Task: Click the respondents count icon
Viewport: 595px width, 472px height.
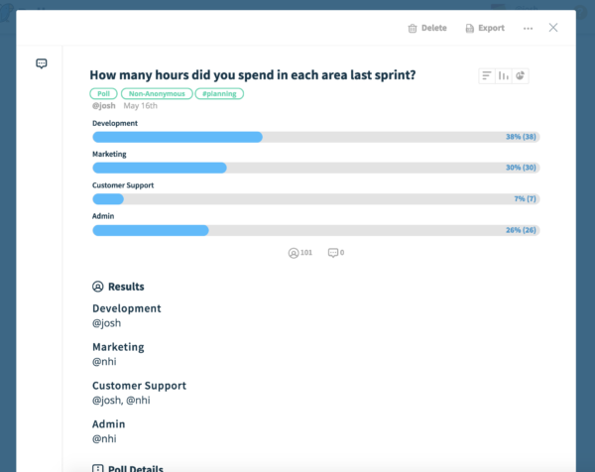Action: pos(294,253)
